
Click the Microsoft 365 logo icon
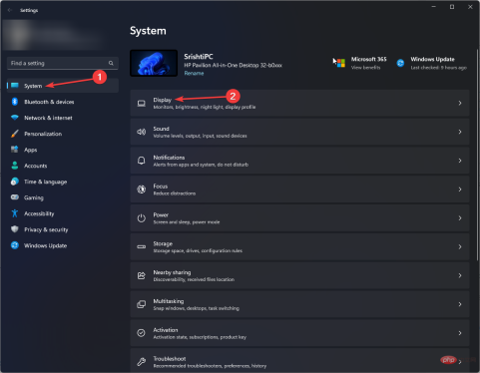click(341, 63)
